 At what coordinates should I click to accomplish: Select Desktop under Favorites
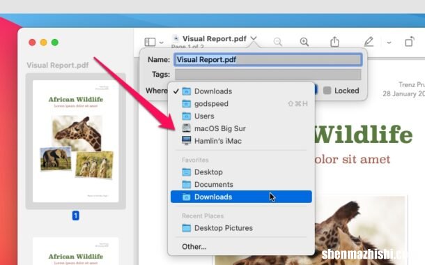click(x=241, y=172)
